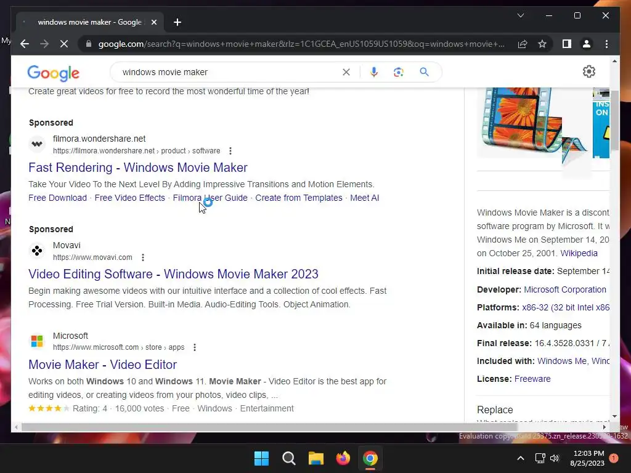
Task: Open the notification badge
Action: (614, 458)
